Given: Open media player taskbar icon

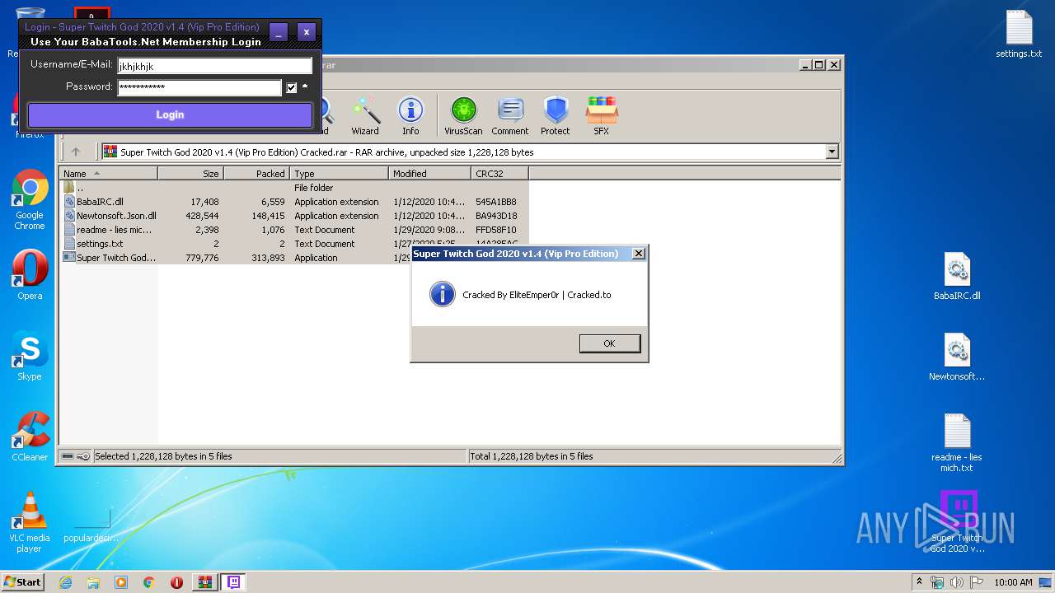Looking at the screenshot, I should [x=121, y=582].
